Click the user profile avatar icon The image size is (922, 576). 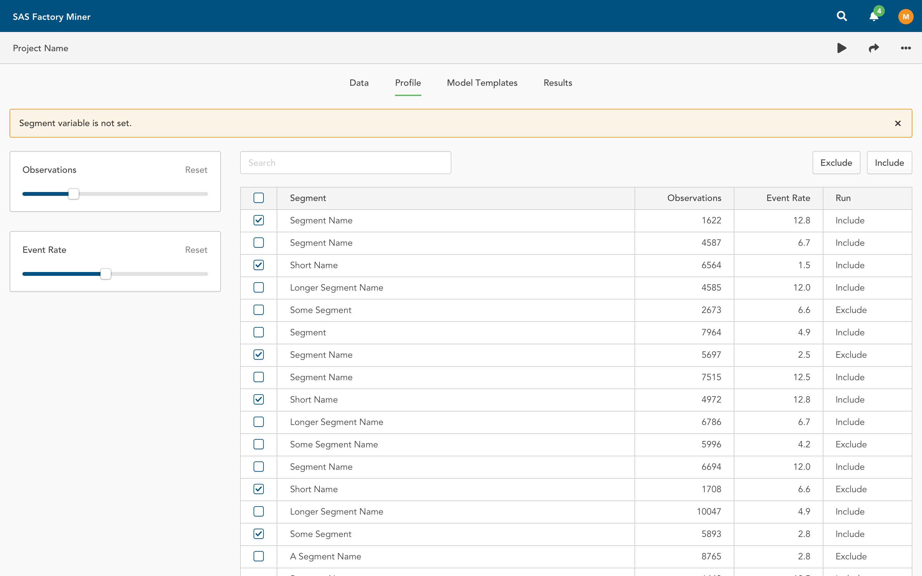[906, 16]
